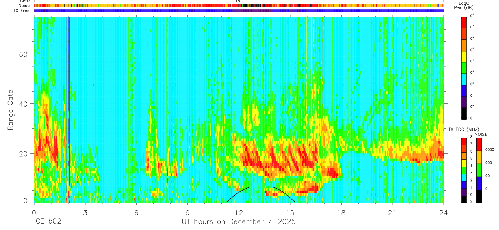This screenshot has height=230, width=499.
Task: Click the 1000 label on the NOISE colorbar
Action: click(x=487, y=163)
